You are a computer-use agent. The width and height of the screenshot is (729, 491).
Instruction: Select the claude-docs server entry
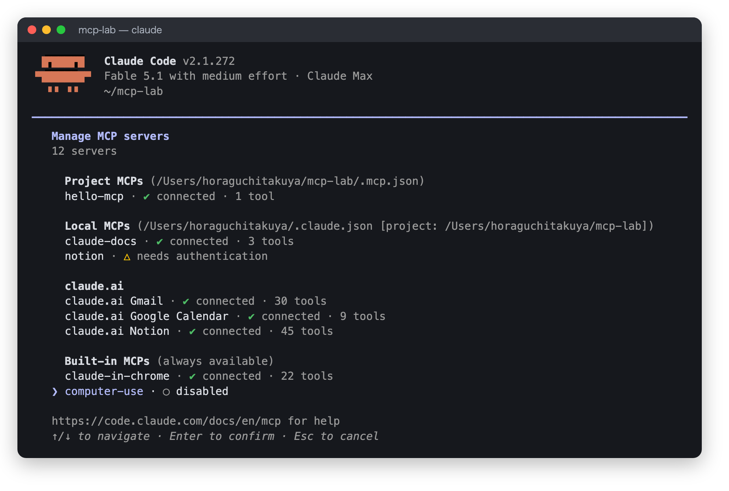[x=179, y=241]
